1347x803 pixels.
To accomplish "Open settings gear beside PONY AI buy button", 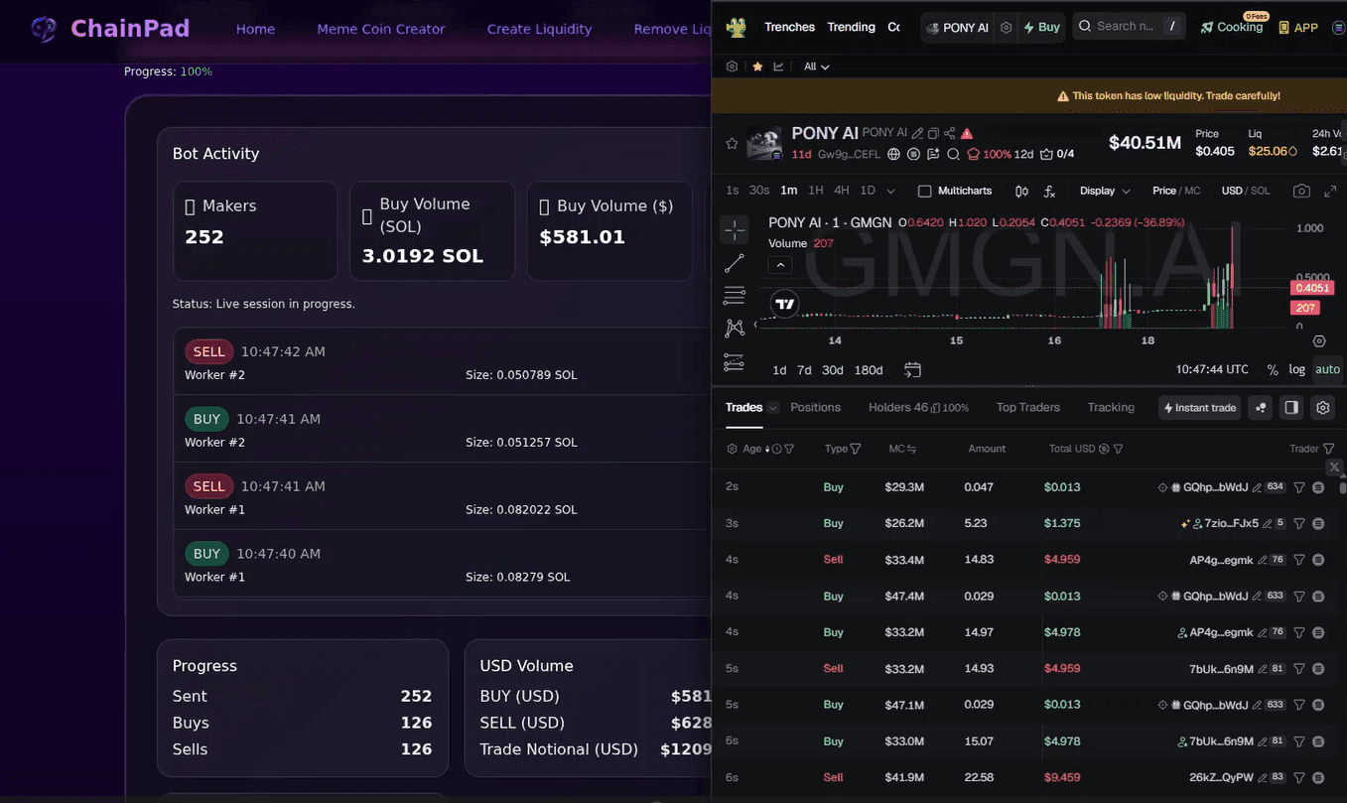I will click(1006, 28).
